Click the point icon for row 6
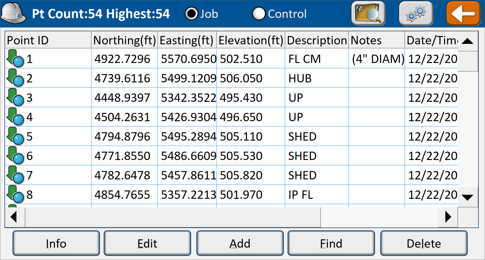 pyautogui.click(x=15, y=155)
